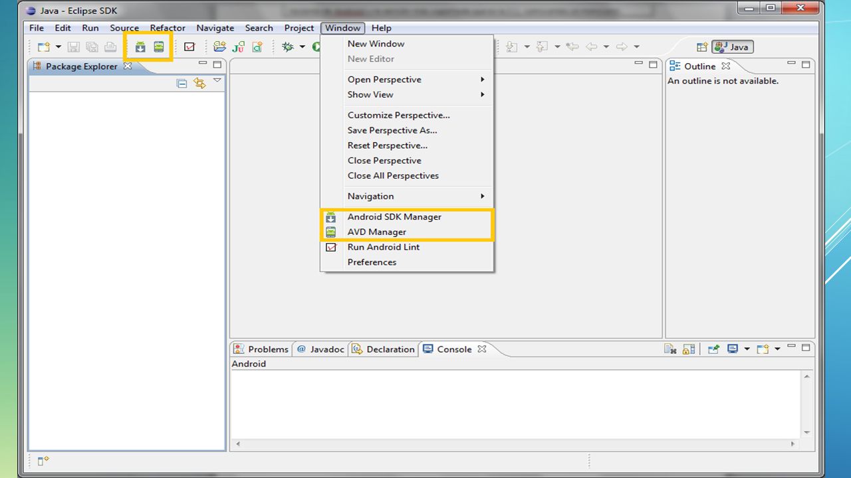The height and width of the screenshot is (478, 851).
Task: Expand the Previous Annotation dropdown arrow
Action: (x=557, y=46)
